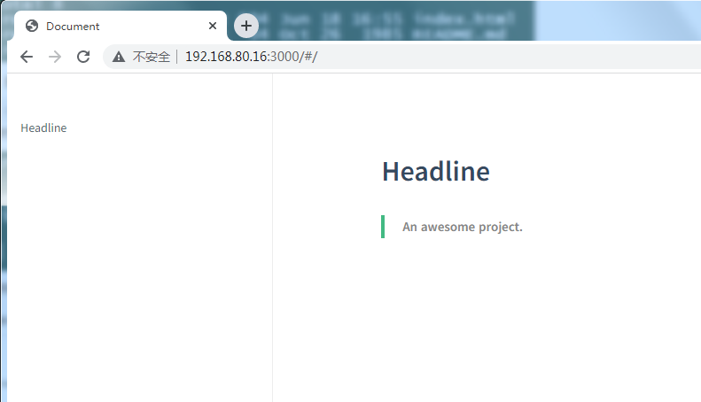701x402 pixels.
Task: Click the sidebar's vertical divider line
Action: (272, 266)
